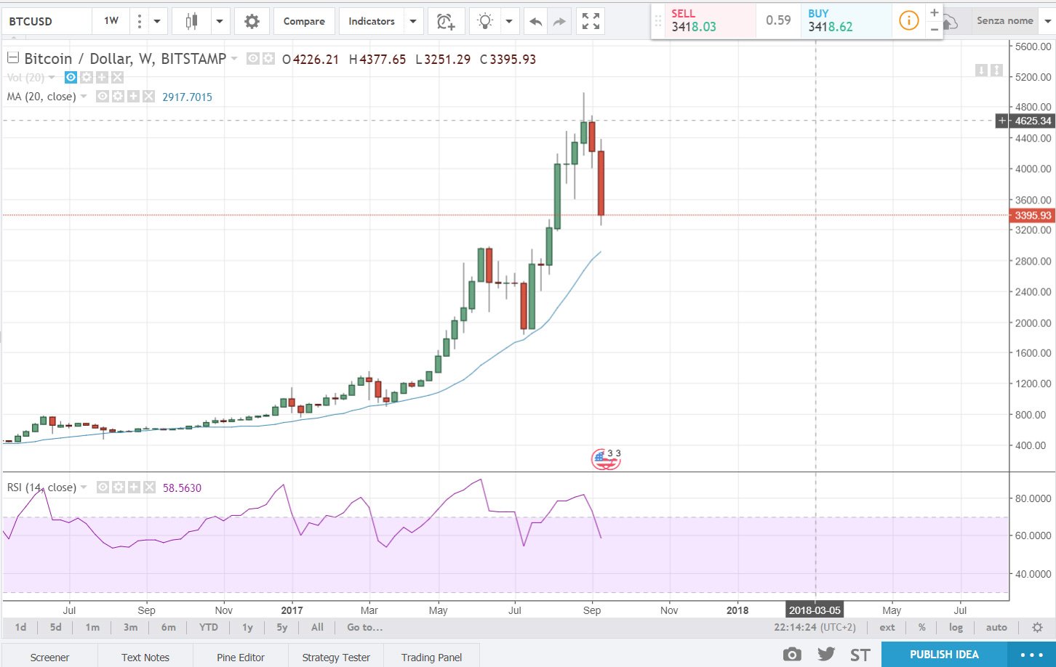The image size is (1056, 667).
Task: Expand Vol (20) dropdown arrow
Action: pos(52,78)
